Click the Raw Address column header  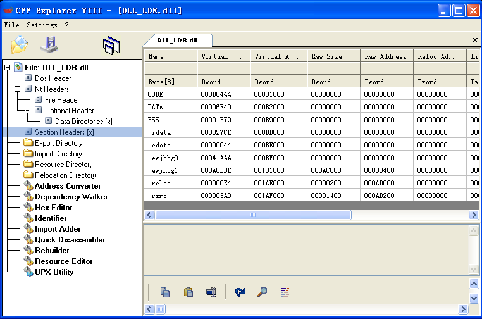click(x=386, y=56)
